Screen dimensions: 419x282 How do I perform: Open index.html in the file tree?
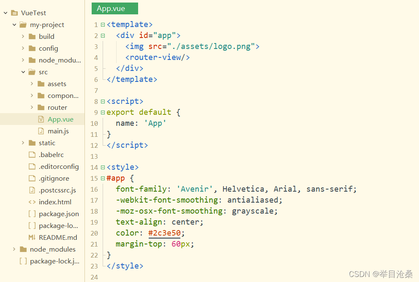coord(55,202)
